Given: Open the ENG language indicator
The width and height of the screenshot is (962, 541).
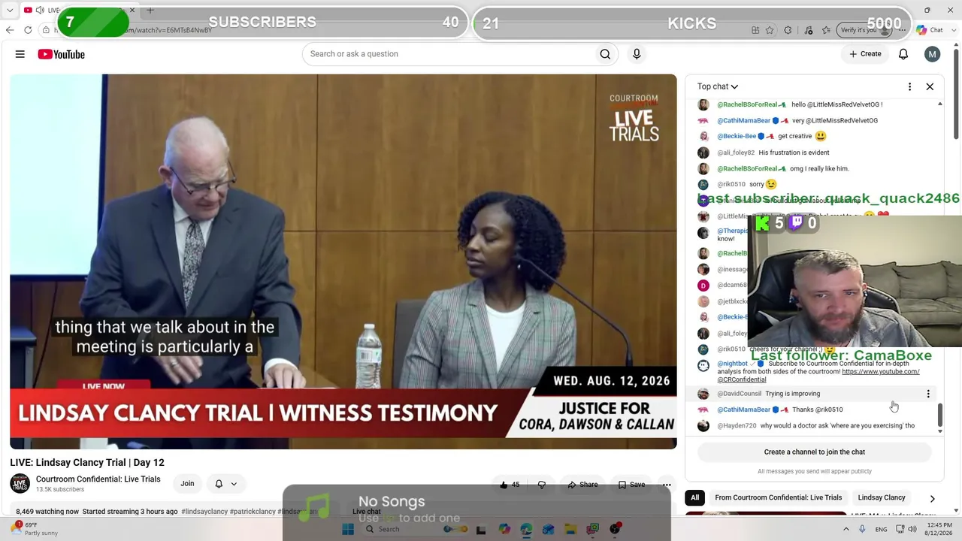Looking at the screenshot, I should [x=882, y=529].
